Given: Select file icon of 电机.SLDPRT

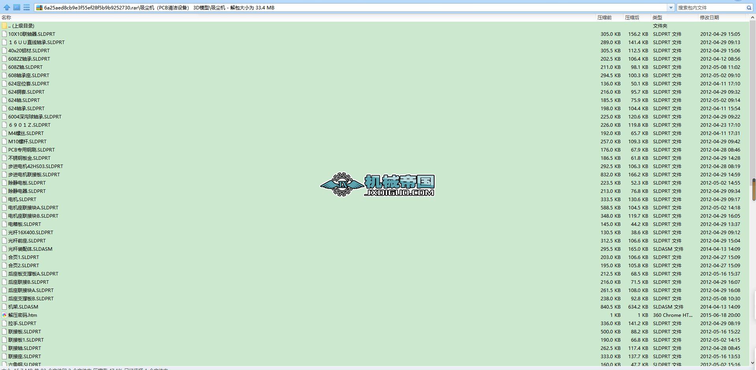Looking at the screenshot, I should point(4,199).
